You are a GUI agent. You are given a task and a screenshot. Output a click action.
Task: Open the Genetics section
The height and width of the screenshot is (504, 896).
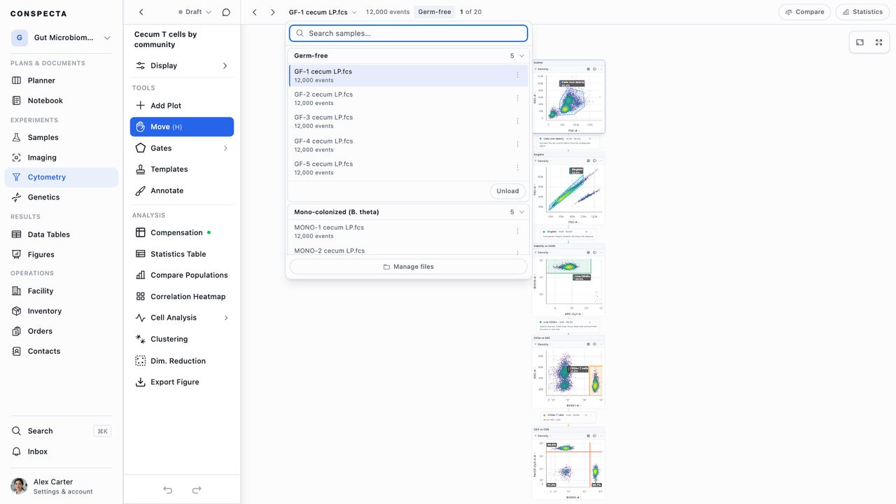(x=62, y=197)
